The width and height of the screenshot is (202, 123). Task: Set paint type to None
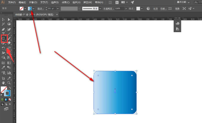(10, 100)
